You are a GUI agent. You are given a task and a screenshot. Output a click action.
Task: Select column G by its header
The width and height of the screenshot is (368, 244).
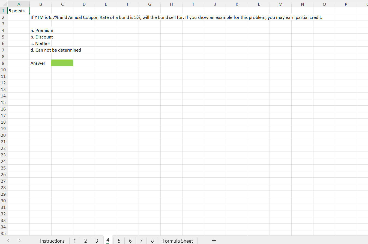pyautogui.click(x=149, y=4)
